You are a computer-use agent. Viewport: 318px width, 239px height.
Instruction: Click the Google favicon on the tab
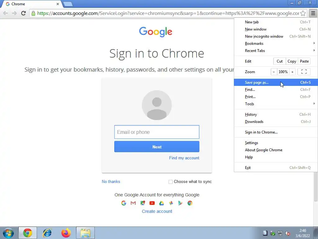click(x=8, y=4)
